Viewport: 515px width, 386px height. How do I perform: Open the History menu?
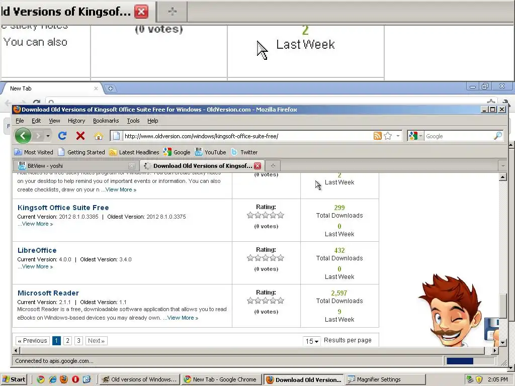(x=76, y=121)
